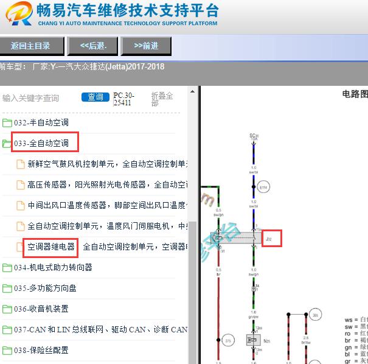
Task: Go forward with >>前进 button
Action: (146, 46)
